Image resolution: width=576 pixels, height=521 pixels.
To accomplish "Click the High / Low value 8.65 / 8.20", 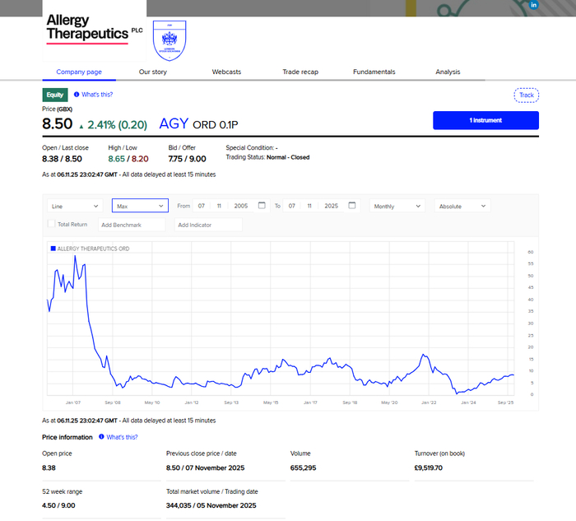I will 128,159.
